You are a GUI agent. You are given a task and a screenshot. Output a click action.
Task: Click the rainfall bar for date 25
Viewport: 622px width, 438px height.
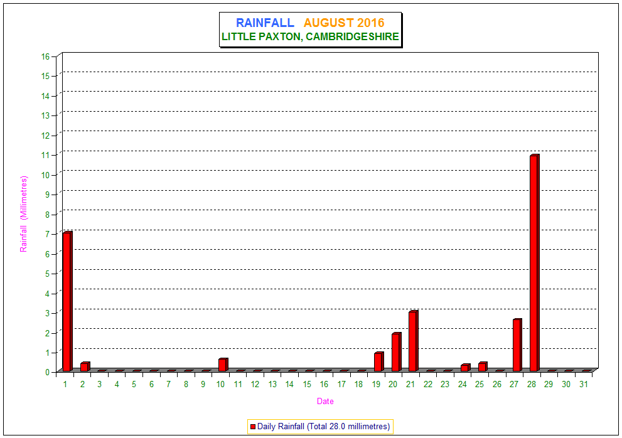483,367
